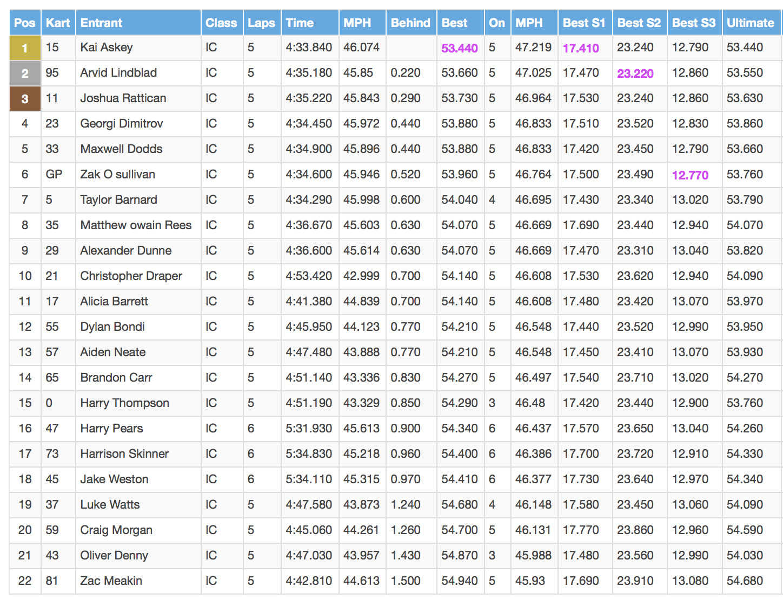Click race time 4:33.840
The width and height of the screenshot is (783, 600).
coord(309,48)
